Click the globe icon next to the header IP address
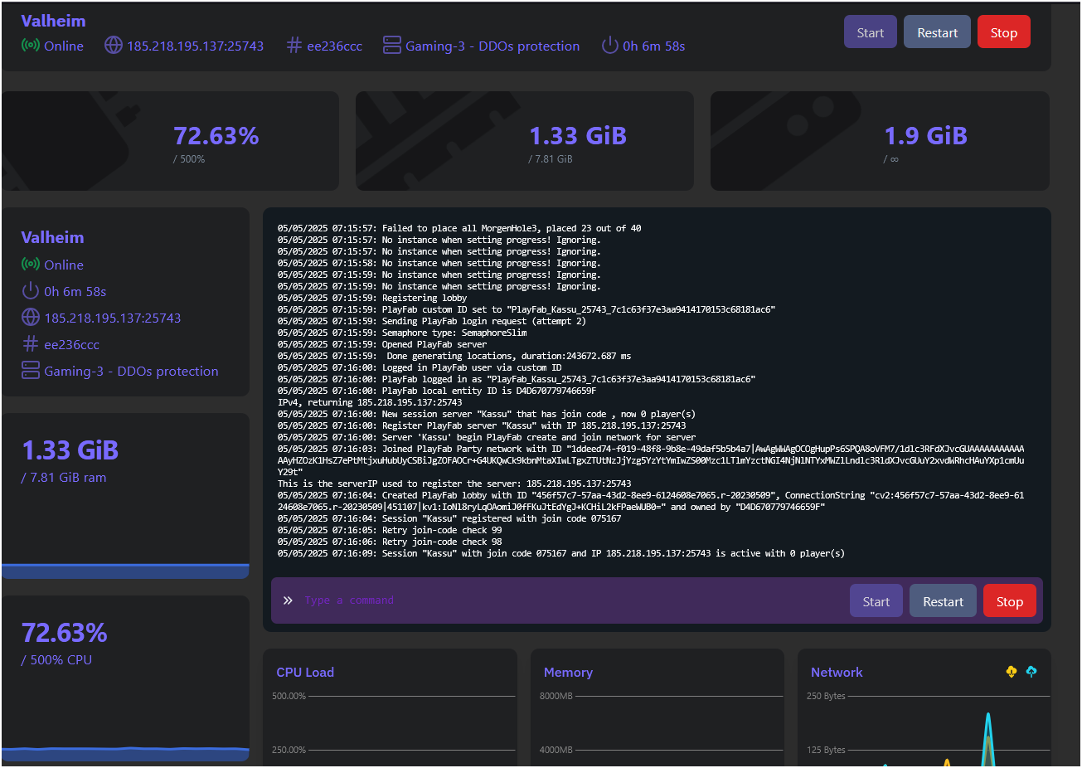Screen dimensions: 1082x768 tap(114, 46)
